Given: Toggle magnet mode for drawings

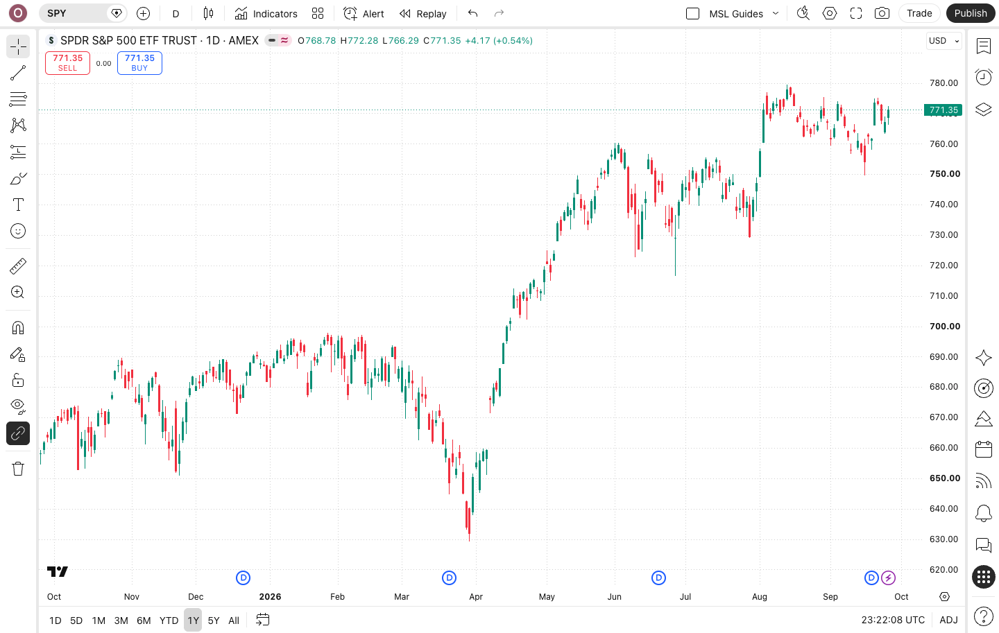Looking at the screenshot, I should pos(18,328).
